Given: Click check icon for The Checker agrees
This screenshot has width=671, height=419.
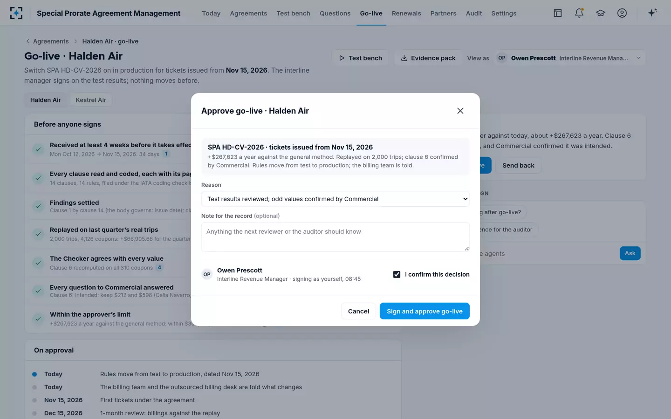Looking at the screenshot, I should click(x=38, y=263).
